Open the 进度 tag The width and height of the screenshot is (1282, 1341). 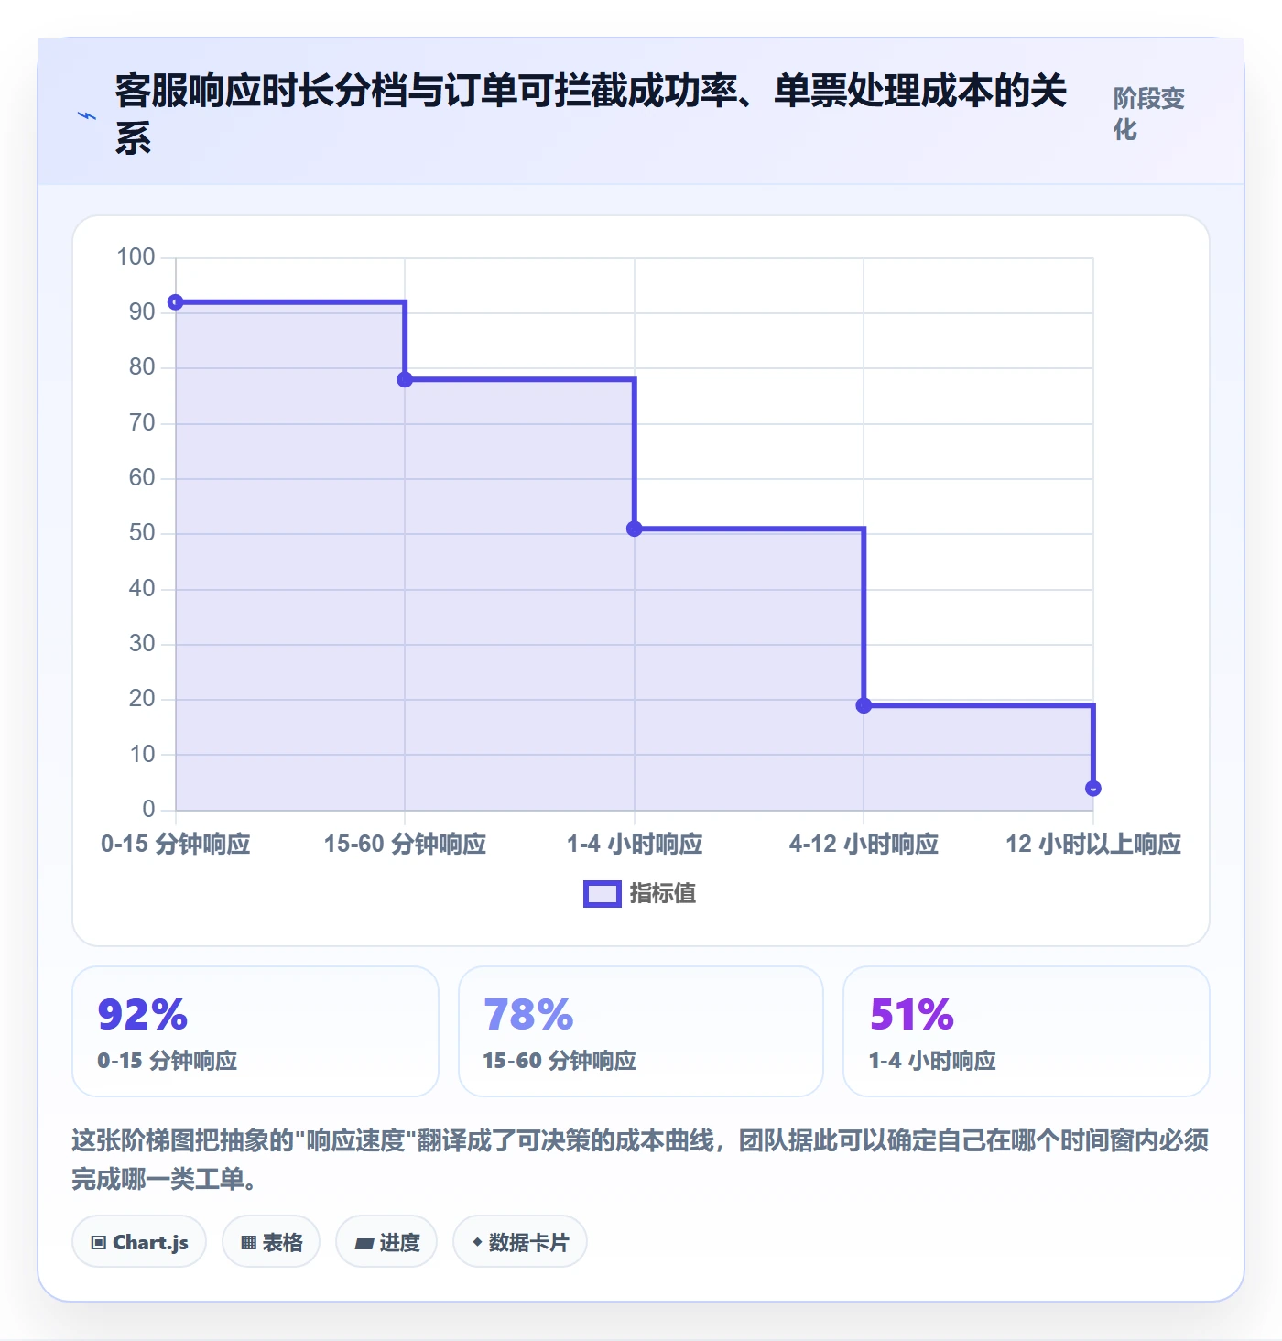pos(386,1242)
